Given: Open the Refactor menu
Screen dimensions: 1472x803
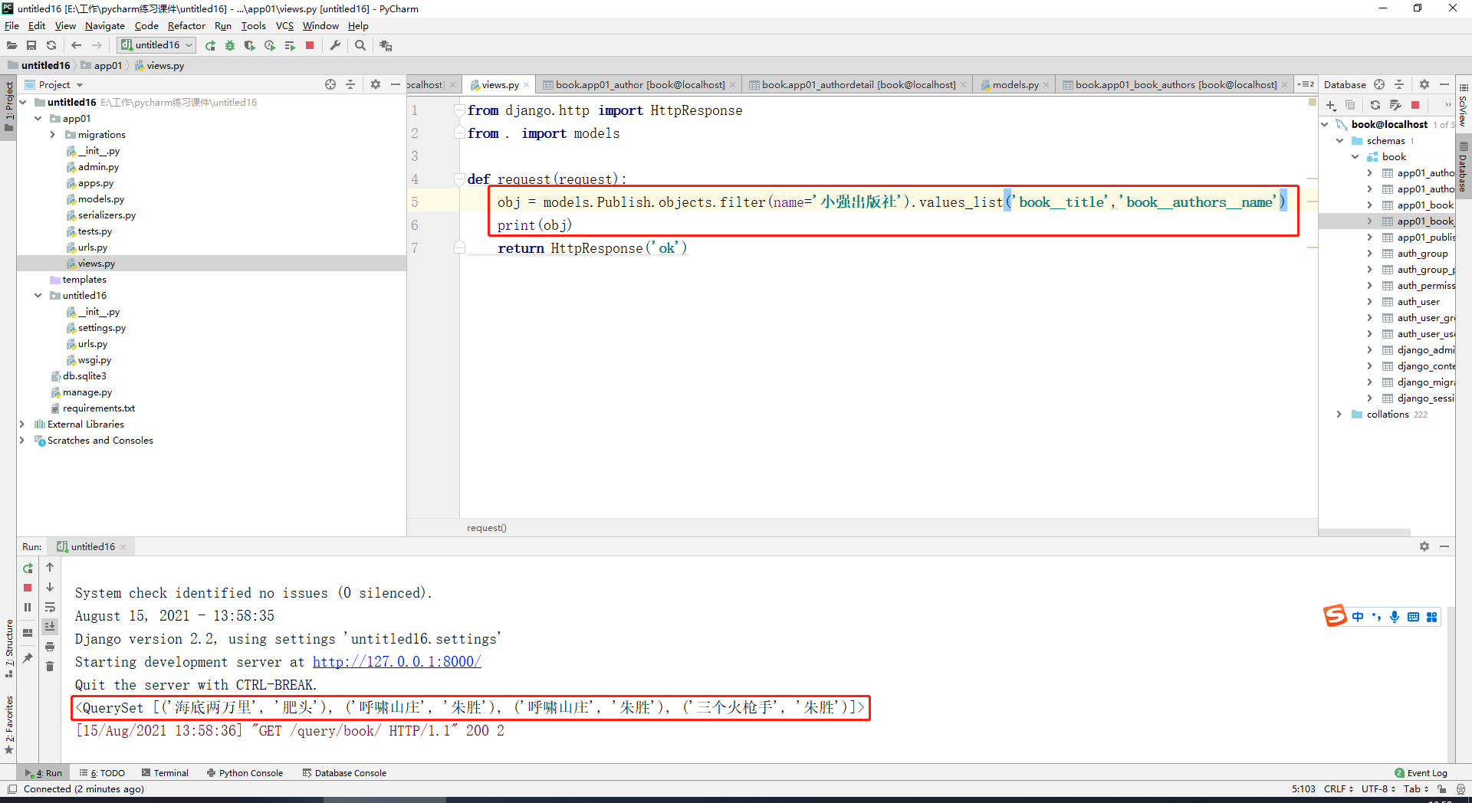Looking at the screenshot, I should click(x=186, y=26).
